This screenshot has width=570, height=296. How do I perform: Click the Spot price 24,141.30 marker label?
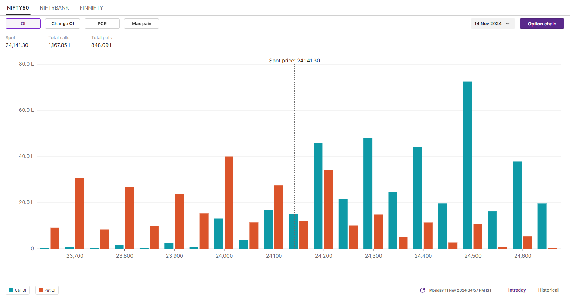click(294, 61)
